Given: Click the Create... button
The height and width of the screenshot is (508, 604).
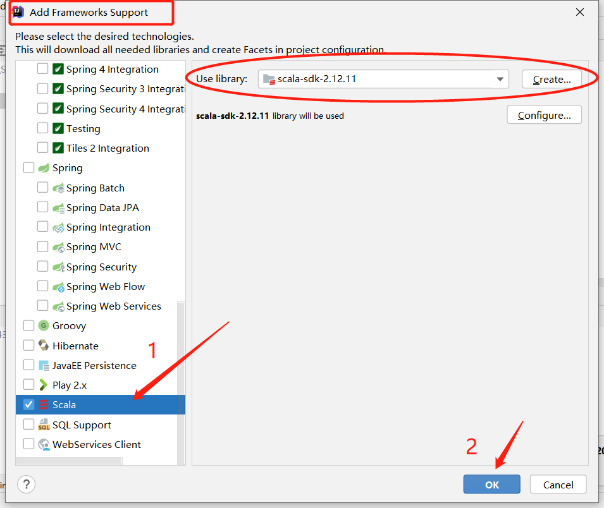Looking at the screenshot, I should pyautogui.click(x=552, y=79).
